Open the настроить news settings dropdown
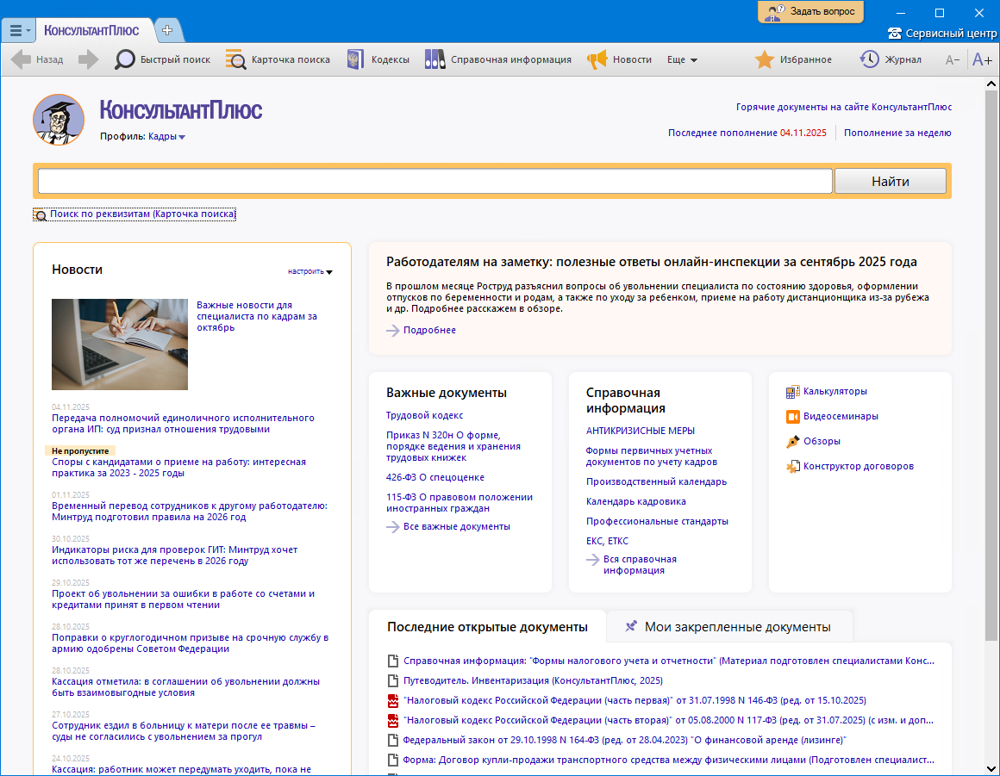1000x776 pixels. [310, 271]
